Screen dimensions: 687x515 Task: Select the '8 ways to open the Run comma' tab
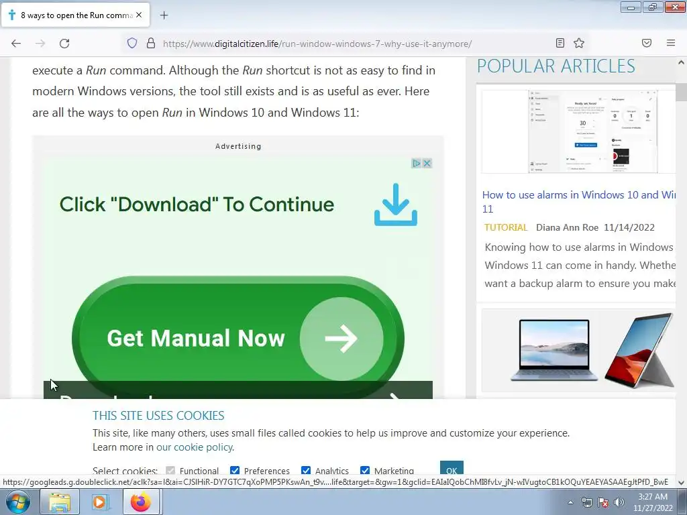76,15
